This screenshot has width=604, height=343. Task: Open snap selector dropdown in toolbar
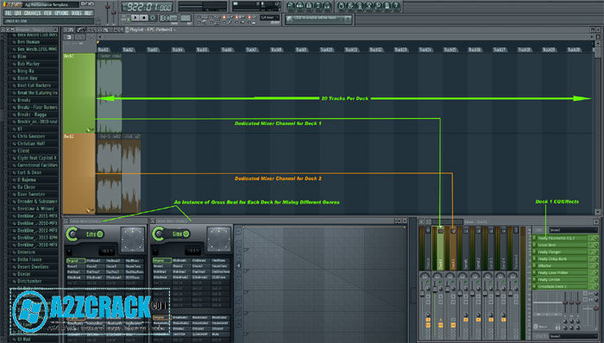269,18
